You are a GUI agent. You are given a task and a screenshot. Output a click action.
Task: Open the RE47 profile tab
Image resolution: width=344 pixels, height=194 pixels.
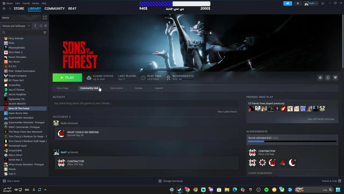pos(72,9)
